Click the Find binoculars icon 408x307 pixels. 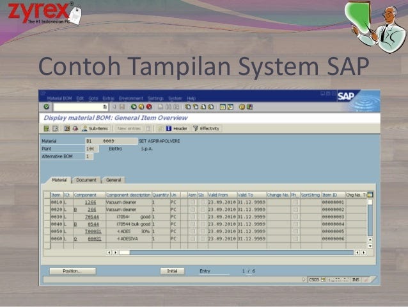pos(169,106)
